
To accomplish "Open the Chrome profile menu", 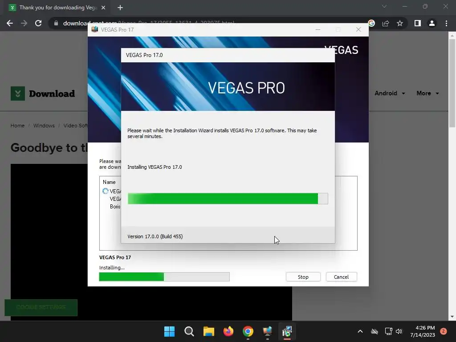I will [432, 23].
